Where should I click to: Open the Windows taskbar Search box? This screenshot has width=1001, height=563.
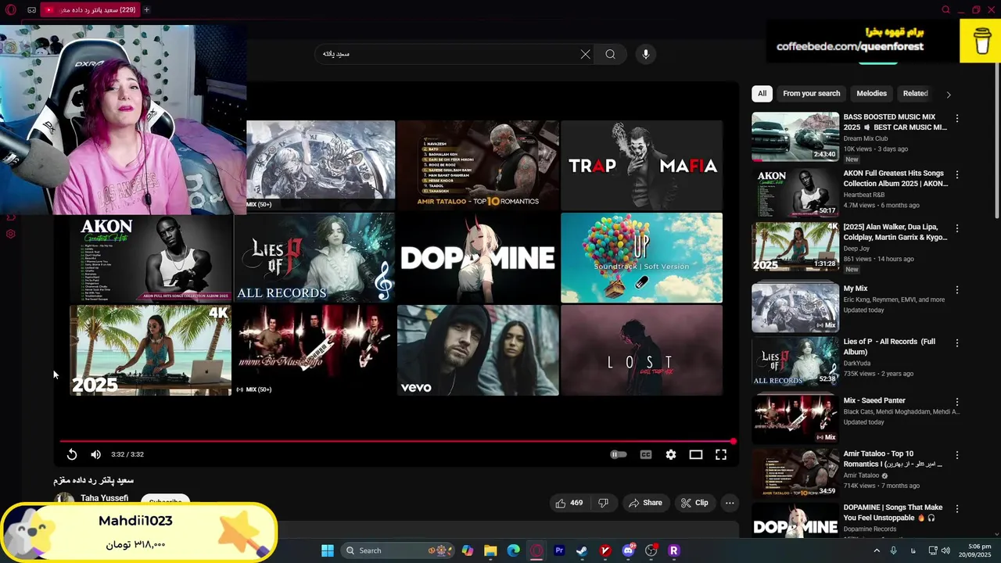(x=399, y=550)
